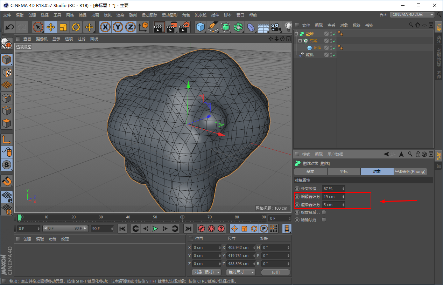Click the timeline preview range slider
Image resolution: width=443 pixels, height=285 pixels.
click(x=65, y=228)
